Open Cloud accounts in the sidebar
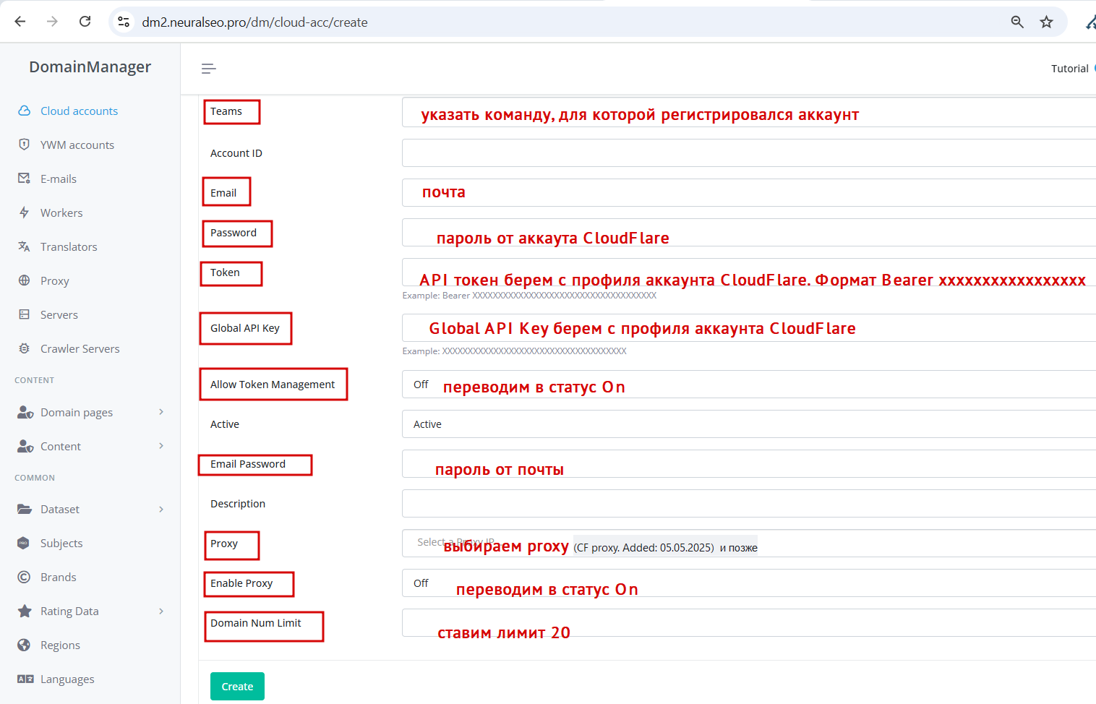 coord(79,111)
